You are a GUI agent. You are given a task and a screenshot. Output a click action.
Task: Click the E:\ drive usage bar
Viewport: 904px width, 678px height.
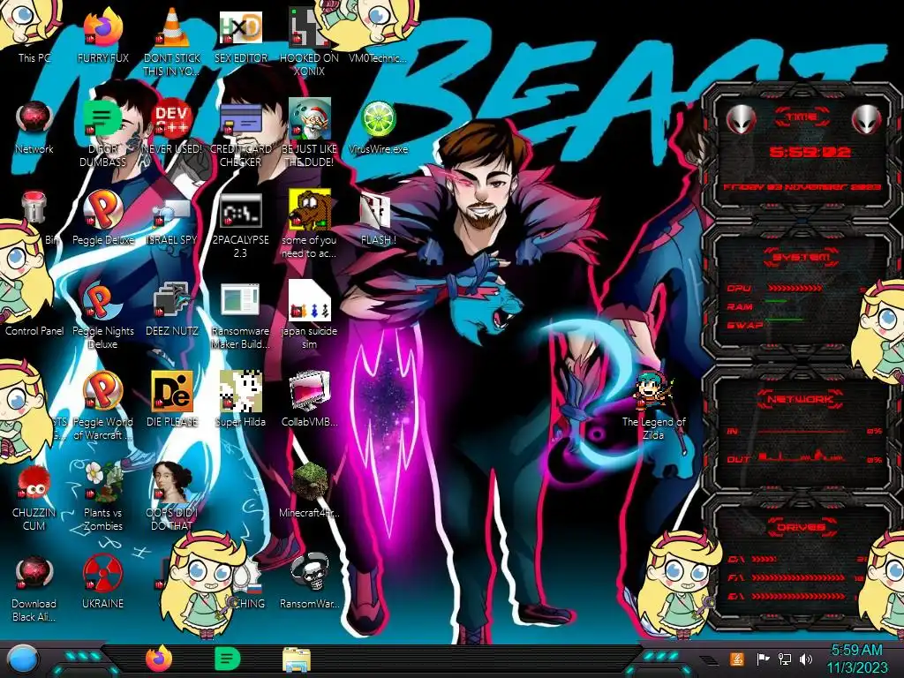(798, 596)
